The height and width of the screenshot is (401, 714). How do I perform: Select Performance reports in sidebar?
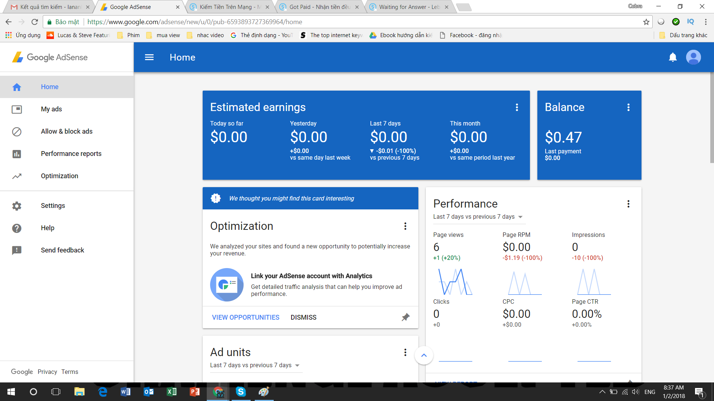click(71, 154)
